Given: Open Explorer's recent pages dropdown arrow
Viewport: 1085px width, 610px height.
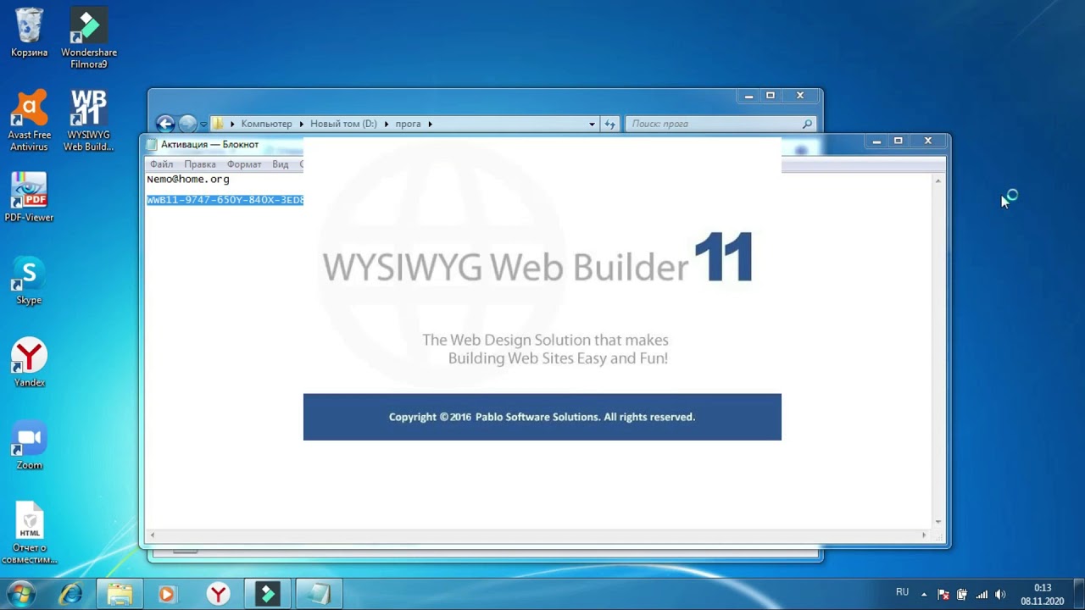Looking at the screenshot, I should (x=203, y=124).
